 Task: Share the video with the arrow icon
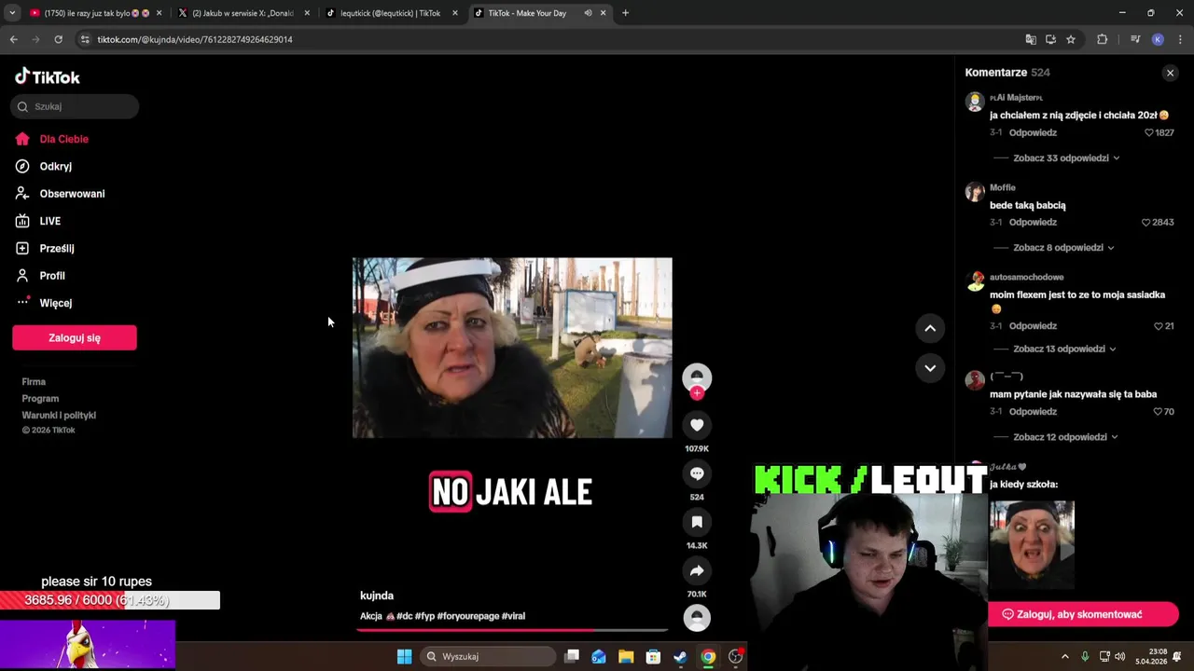point(697,570)
